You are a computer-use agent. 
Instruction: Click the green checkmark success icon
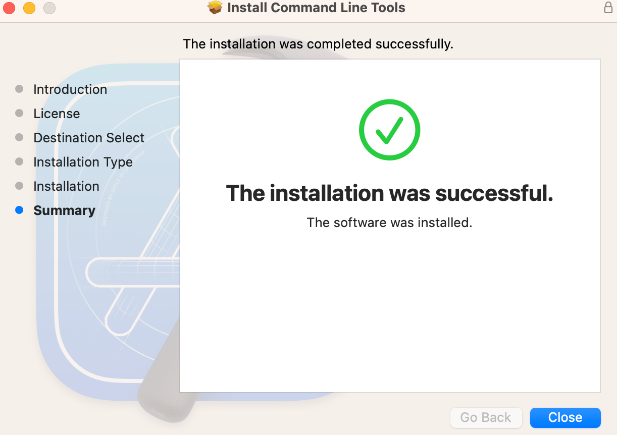tap(389, 130)
